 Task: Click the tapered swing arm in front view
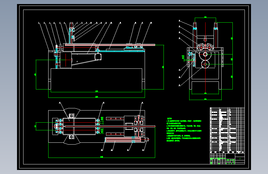(86, 59)
